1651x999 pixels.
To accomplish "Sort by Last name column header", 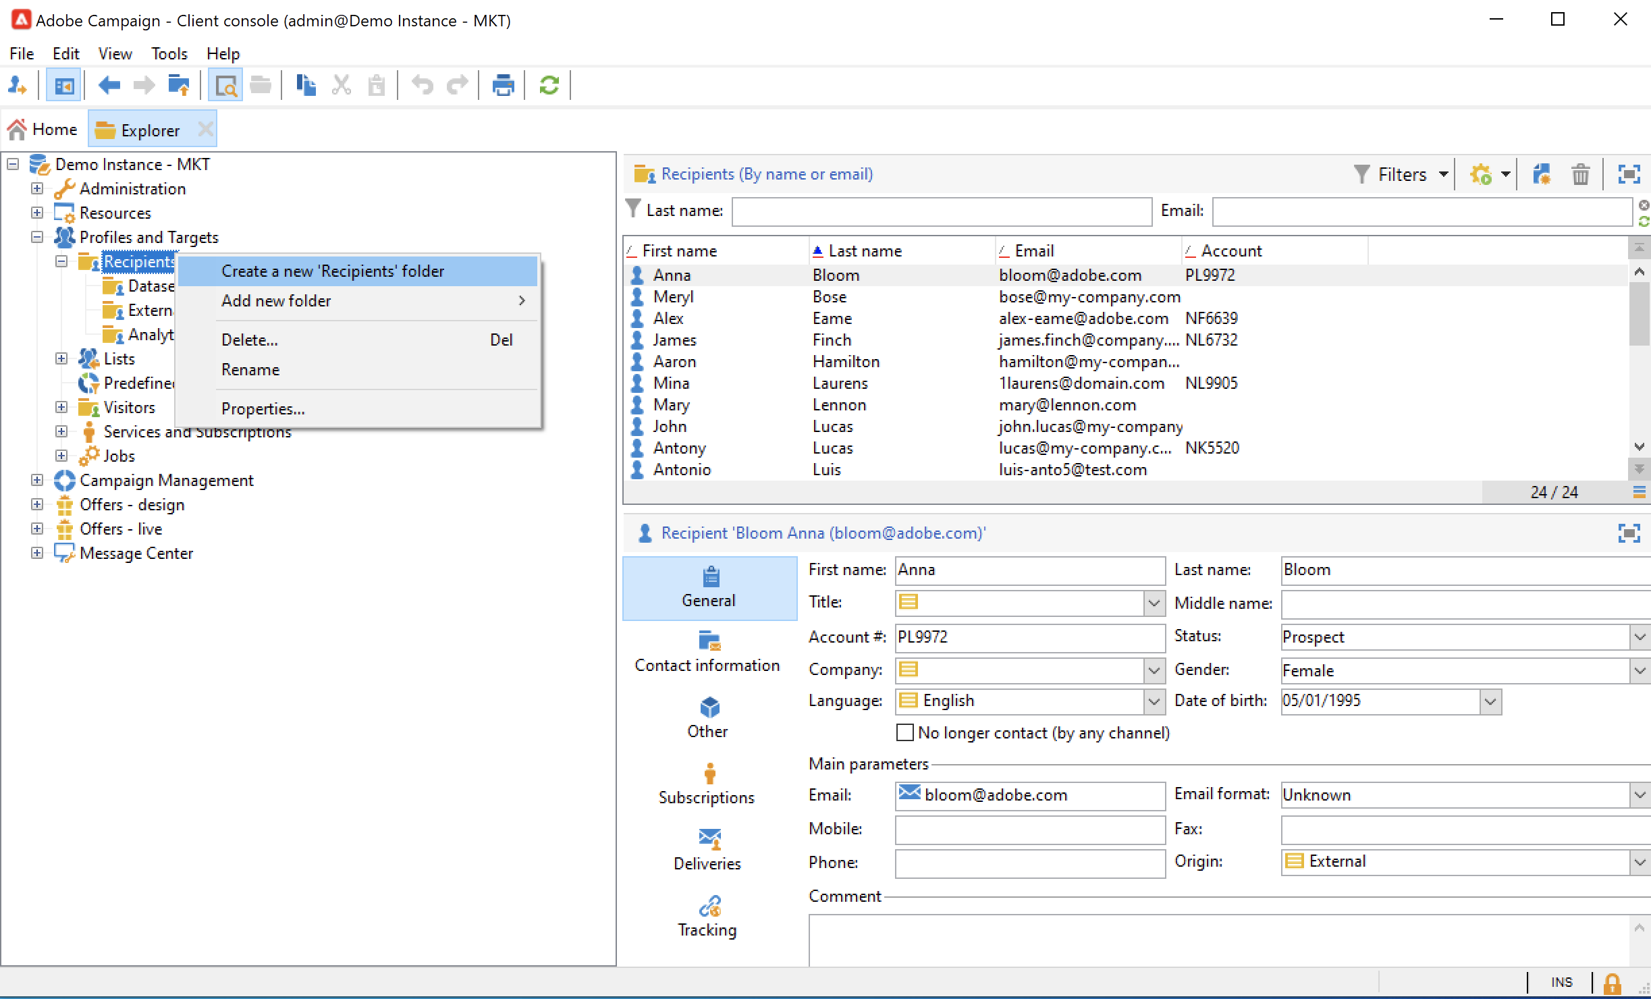I will point(865,251).
